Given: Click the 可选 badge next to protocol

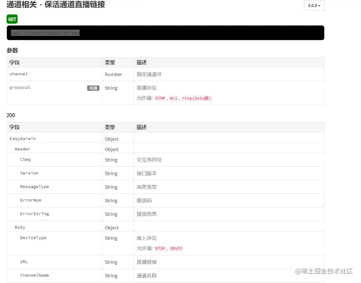Looking at the screenshot, I should 93,88.
